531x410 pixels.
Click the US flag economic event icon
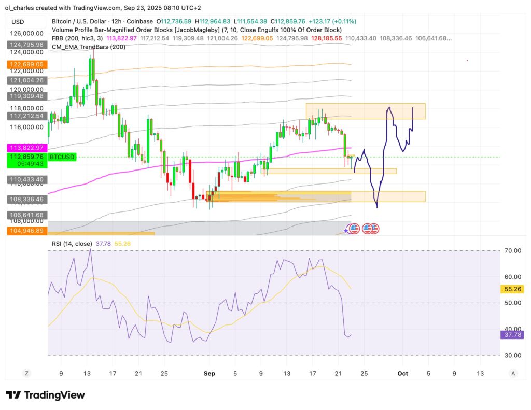[x=355, y=228]
